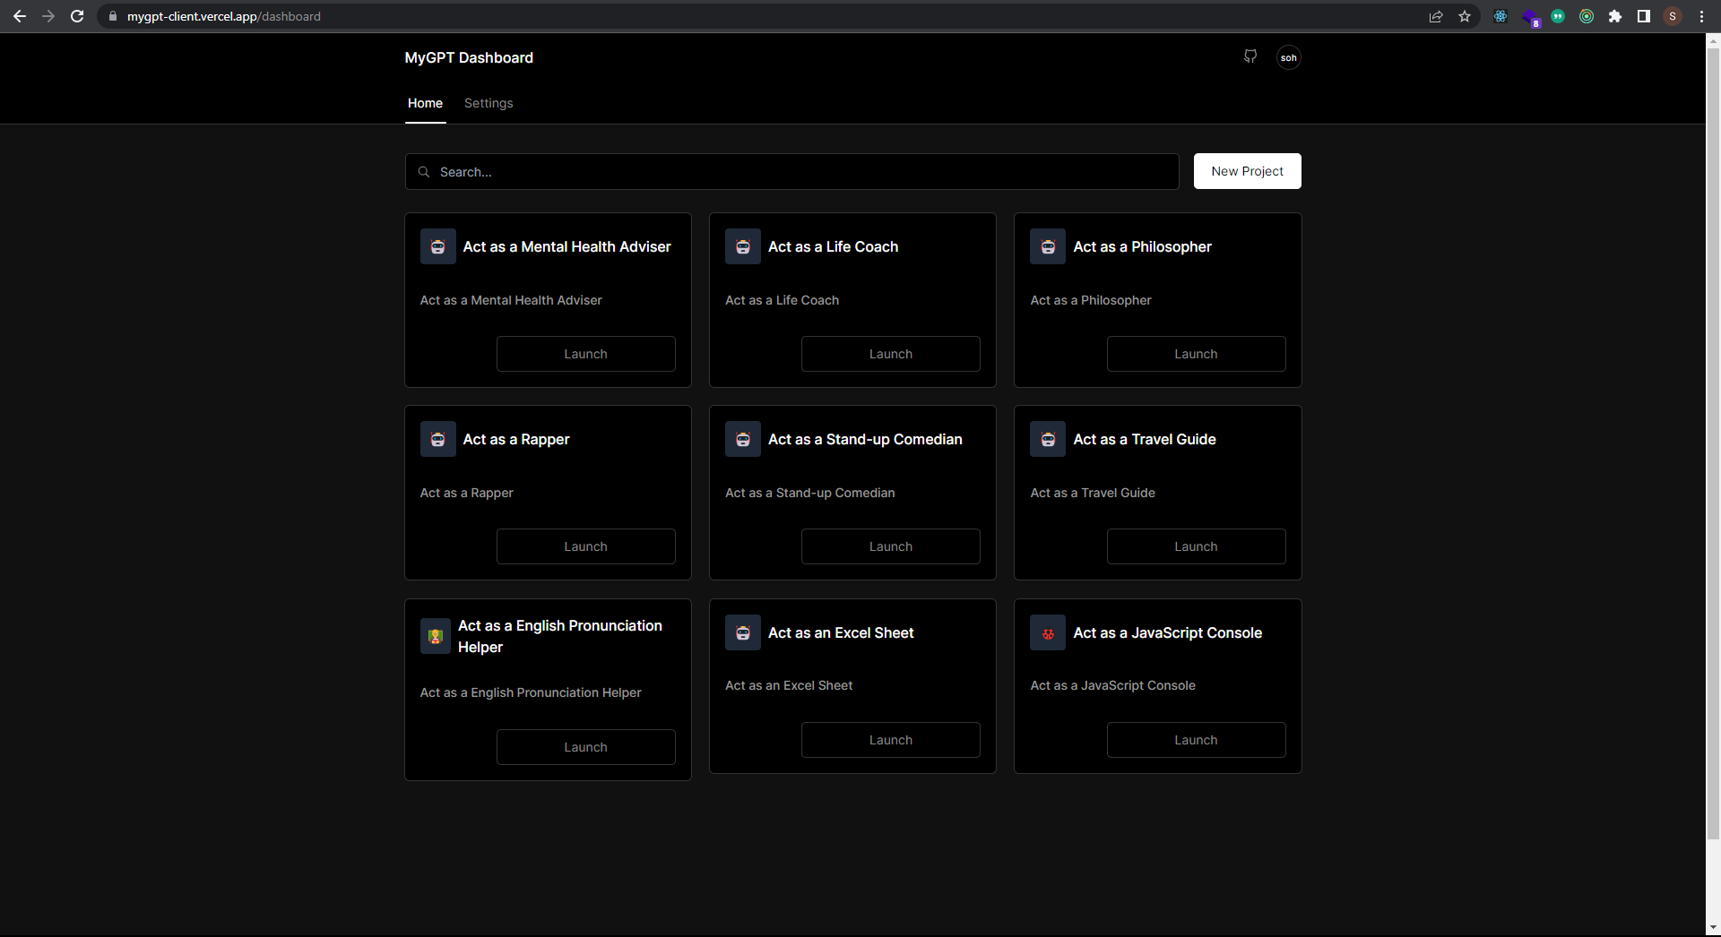
Task: Click the 'Act as a Philosopher' card title
Action: 1142,246
